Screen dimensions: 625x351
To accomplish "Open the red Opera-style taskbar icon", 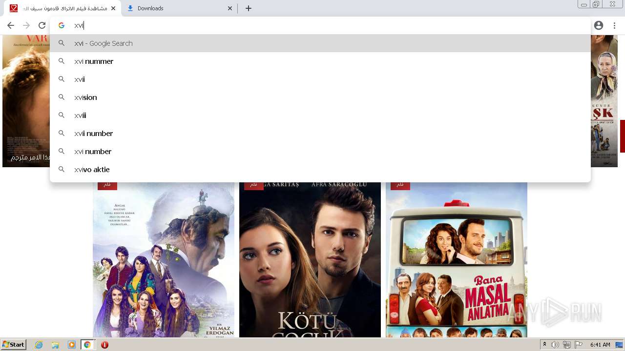I will pyautogui.click(x=104, y=345).
